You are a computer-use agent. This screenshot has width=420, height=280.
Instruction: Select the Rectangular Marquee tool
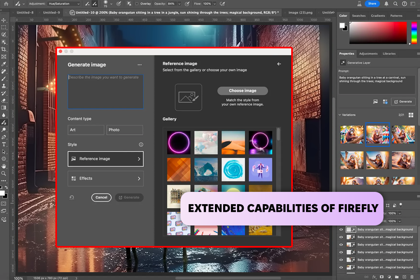(x=4, y=27)
